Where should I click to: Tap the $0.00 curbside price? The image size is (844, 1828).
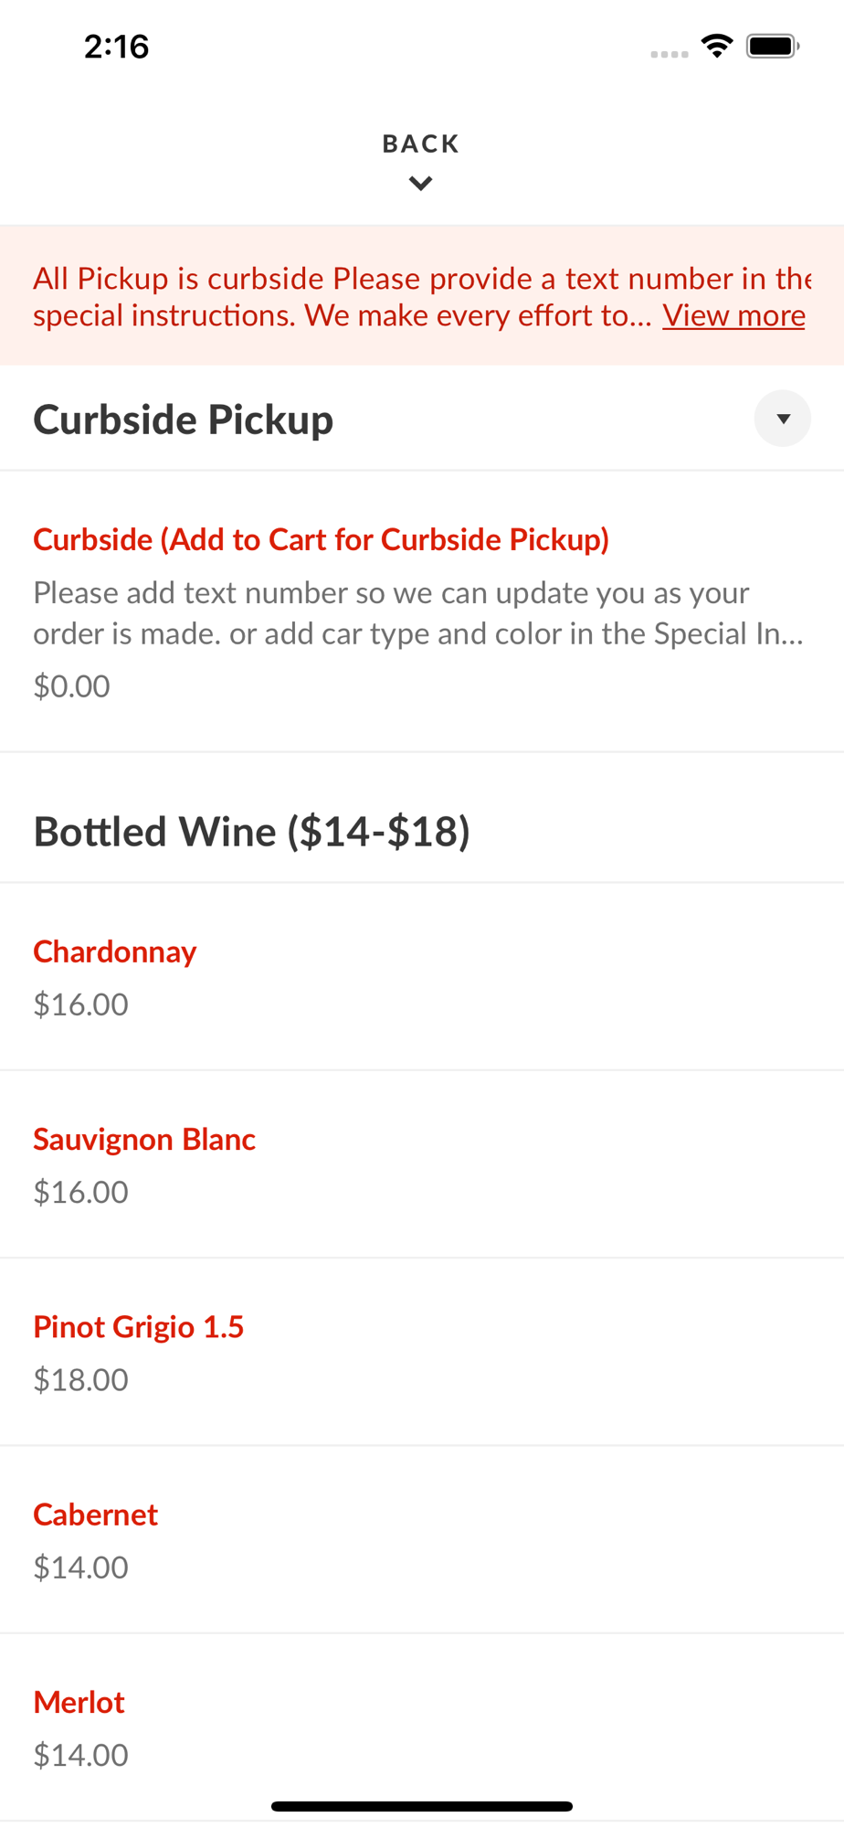pyautogui.click(x=71, y=685)
